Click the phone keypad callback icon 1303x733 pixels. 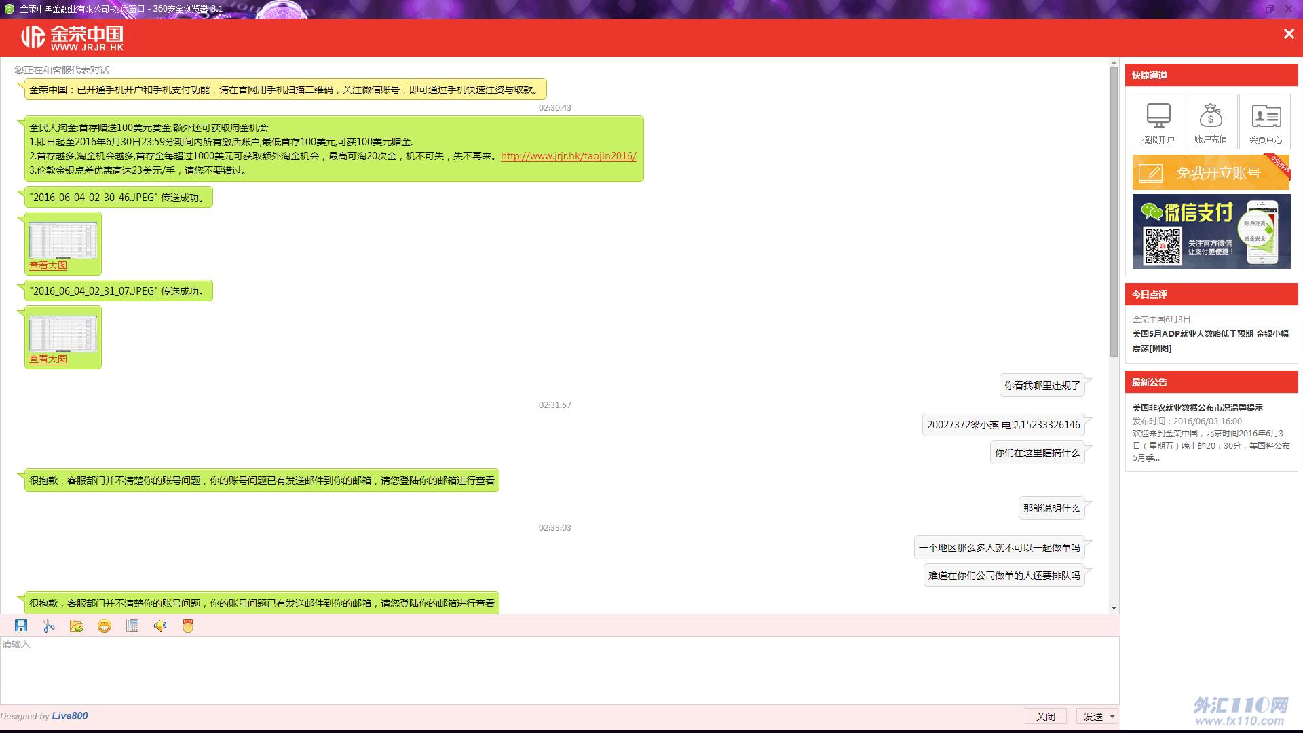point(132,626)
